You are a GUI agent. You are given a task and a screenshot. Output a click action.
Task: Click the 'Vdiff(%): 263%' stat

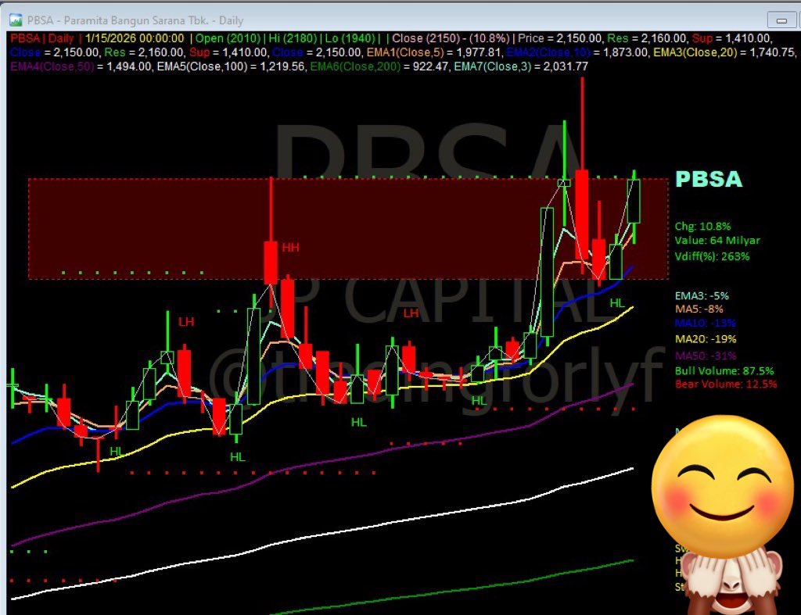(x=712, y=256)
